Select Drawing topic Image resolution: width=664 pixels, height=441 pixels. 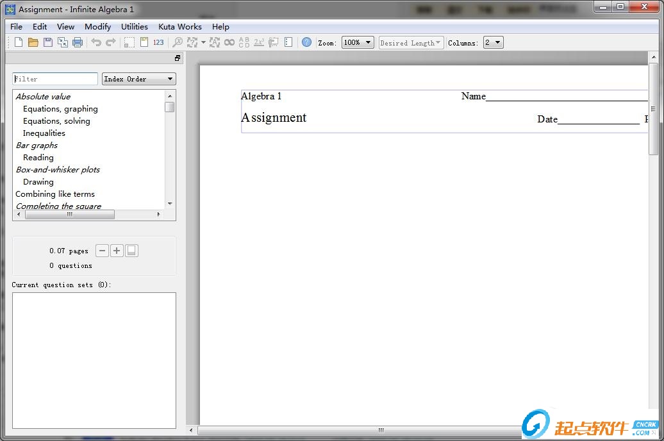[x=38, y=182]
